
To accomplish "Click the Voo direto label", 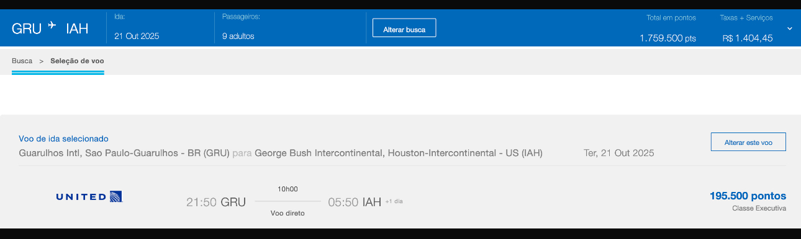I will tap(287, 213).
